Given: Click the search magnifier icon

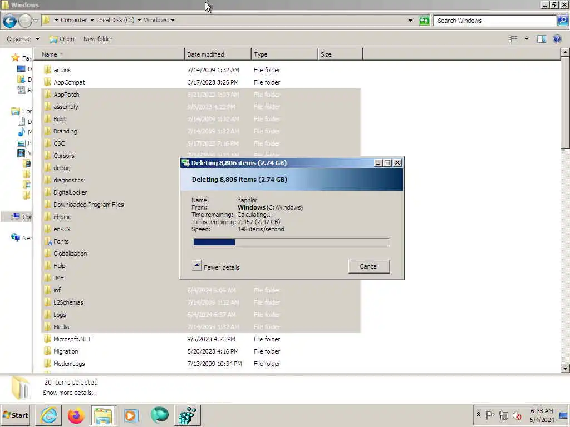Looking at the screenshot, I should [562, 21].
